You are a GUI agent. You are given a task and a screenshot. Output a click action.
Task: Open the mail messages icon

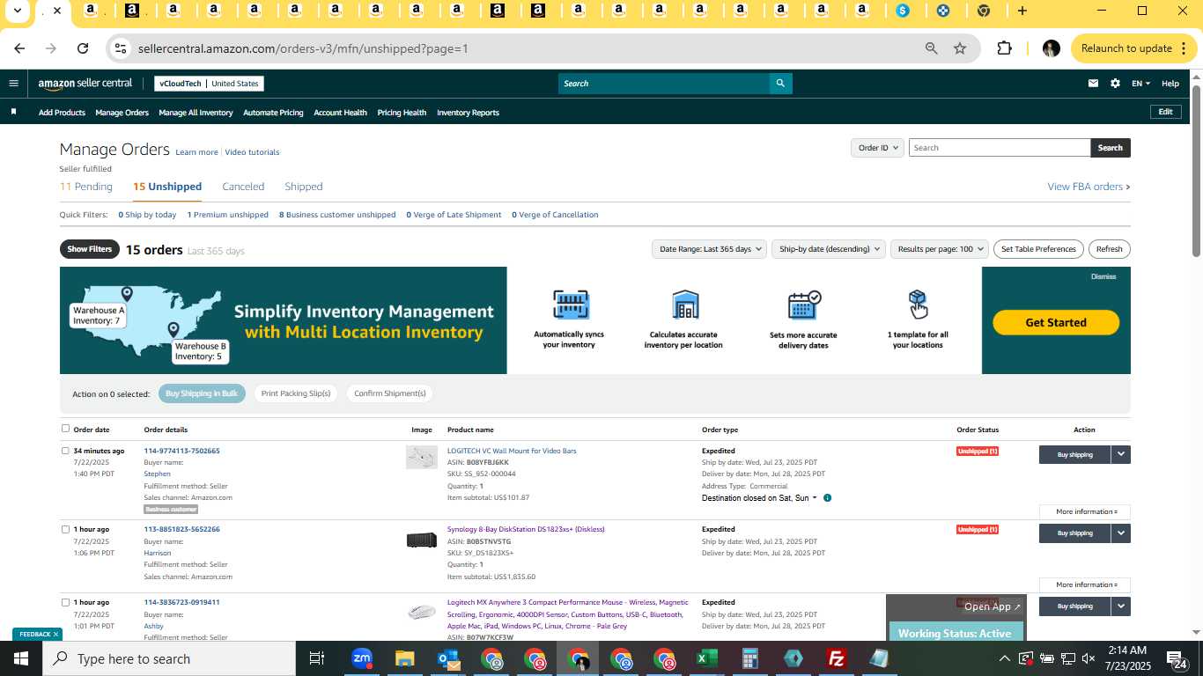(1093, 84)
